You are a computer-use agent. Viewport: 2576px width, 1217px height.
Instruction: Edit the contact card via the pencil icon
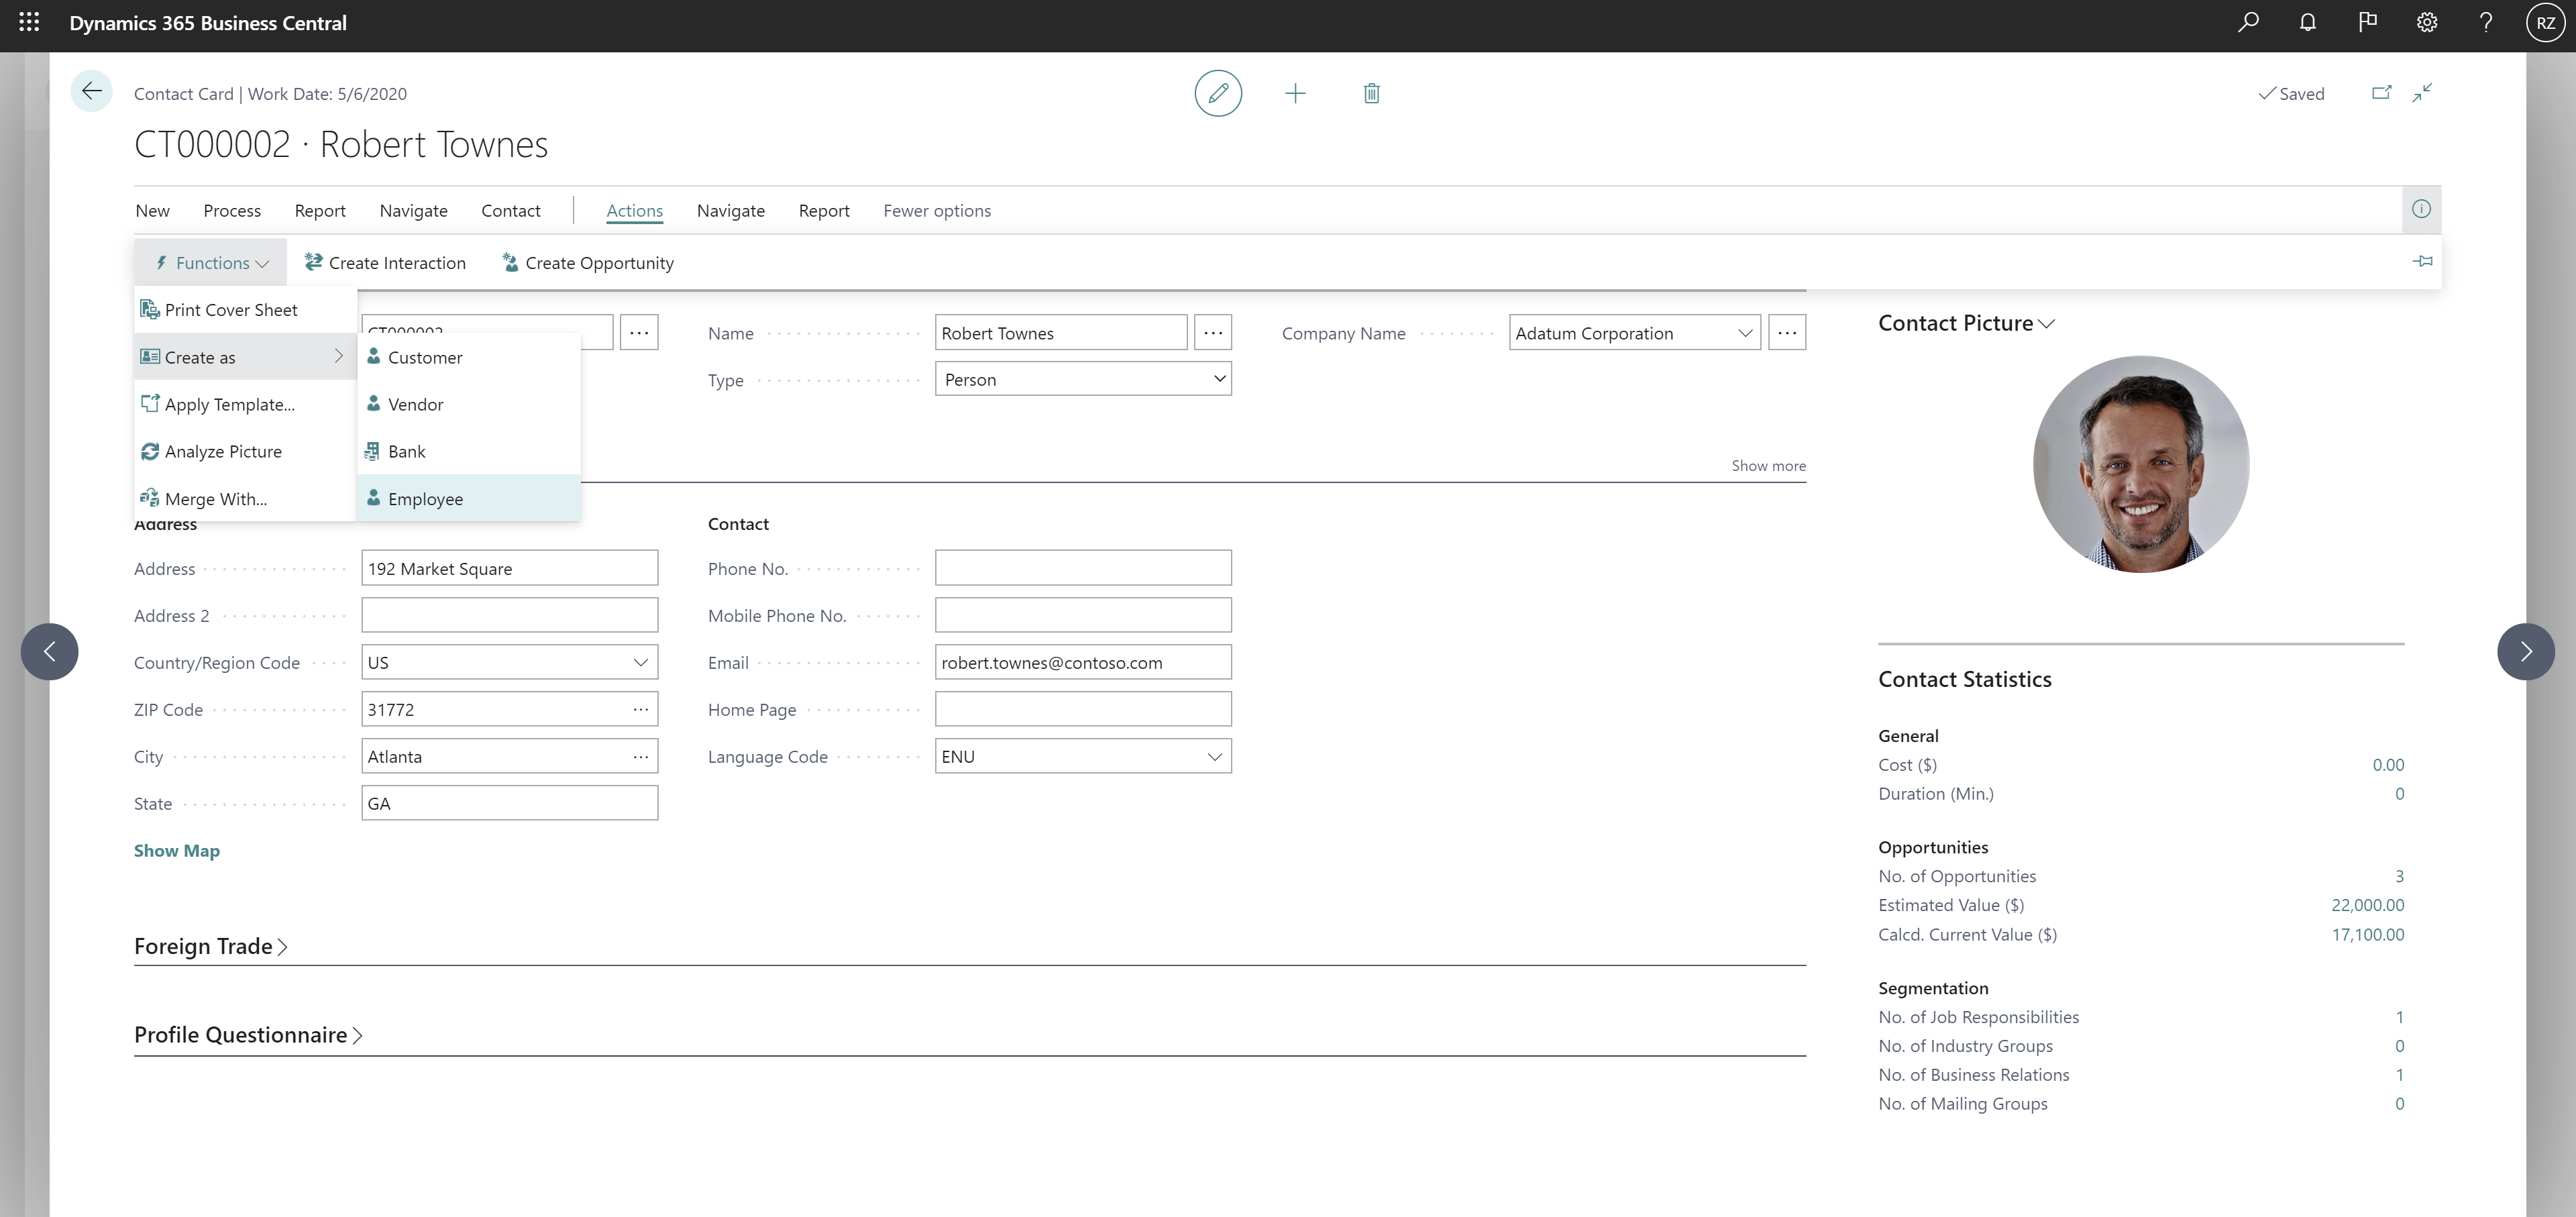pyautogui.click(x=1218, y=92)
